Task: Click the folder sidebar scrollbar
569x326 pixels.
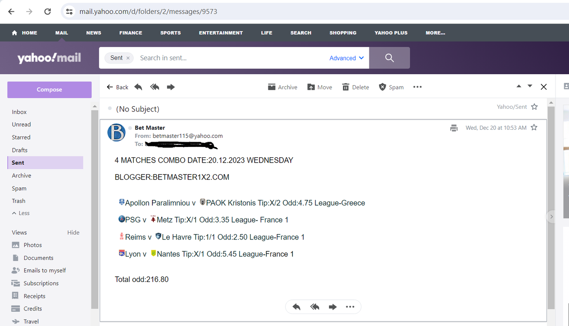Action: pyautogui.click(x=94, y=209)
